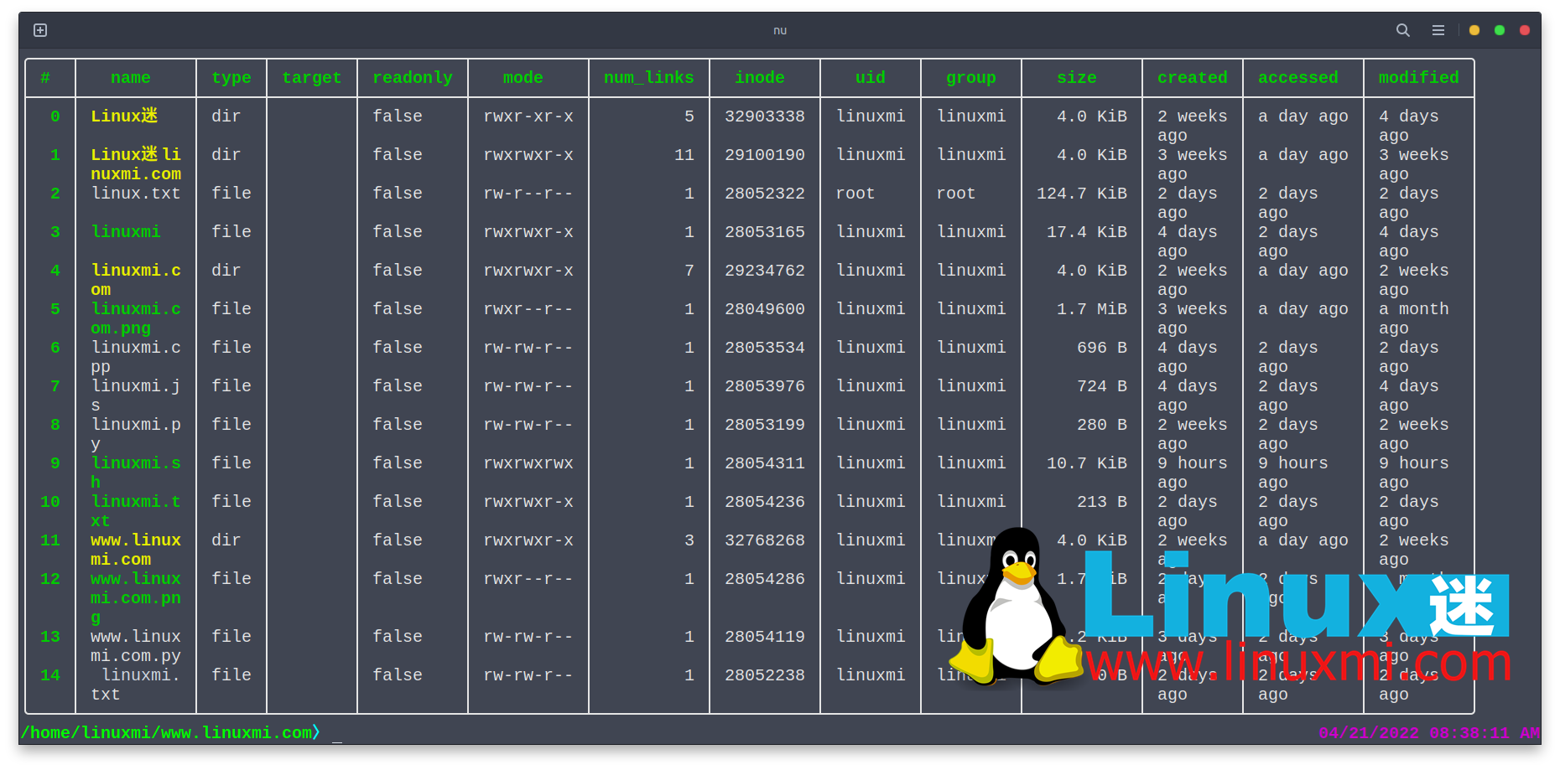
Task: Click the 'linuxmi.py' file name
Action: coord(136,434)
